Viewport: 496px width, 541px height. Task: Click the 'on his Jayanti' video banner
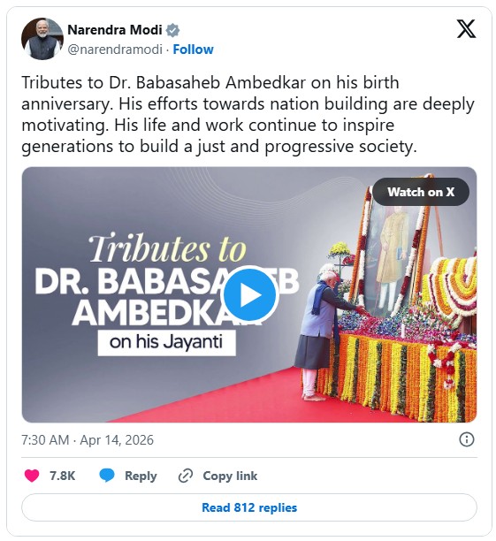(166, 342)
